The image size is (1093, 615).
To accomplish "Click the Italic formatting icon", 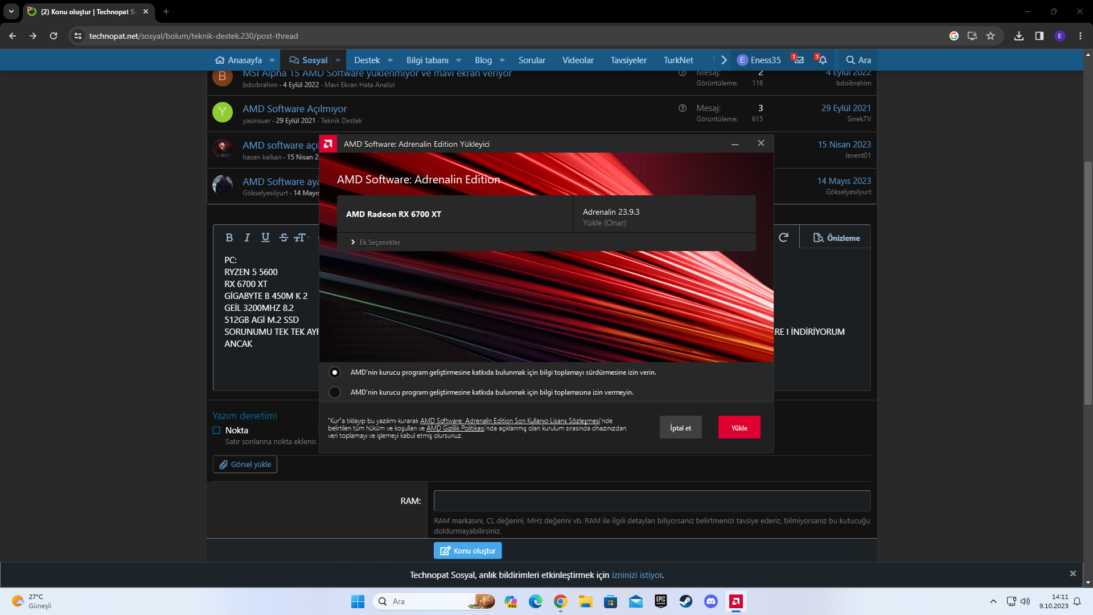I will pyautogui.click(x=247, y=238).
